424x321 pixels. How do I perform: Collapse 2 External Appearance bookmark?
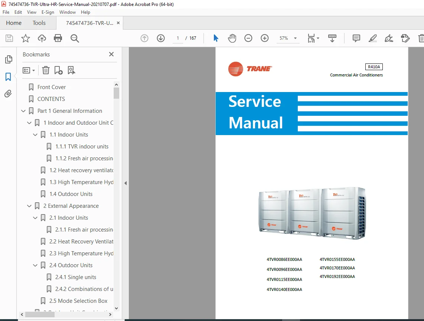tap(29, 206)
